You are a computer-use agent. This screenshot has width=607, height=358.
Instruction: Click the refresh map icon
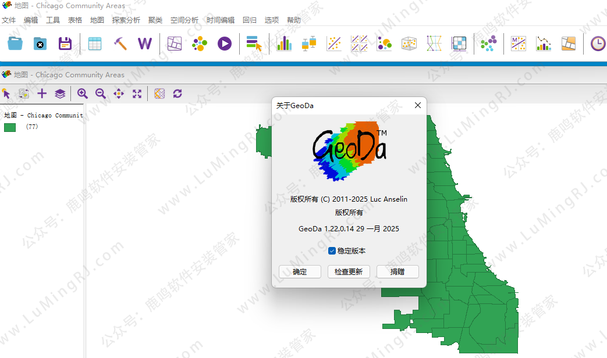pyautogui.click(x=178, y=94)
